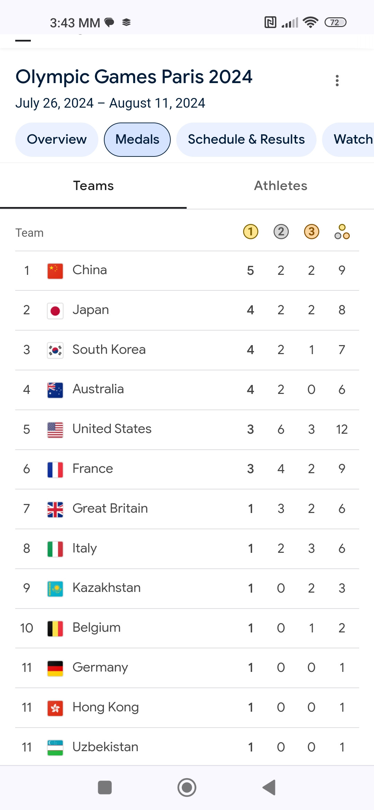Open the United States team row
The image size is (374, 810).
click(187, 430)
